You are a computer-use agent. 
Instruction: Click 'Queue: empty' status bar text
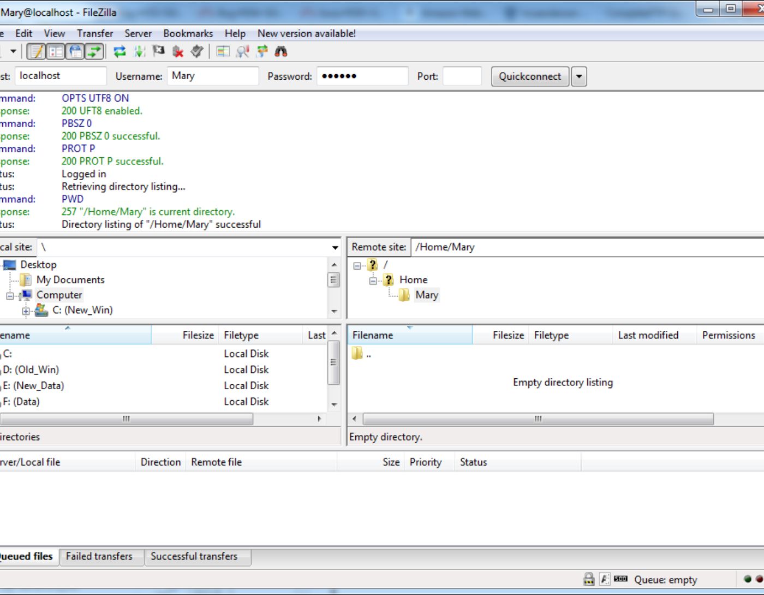pos(666,580)
